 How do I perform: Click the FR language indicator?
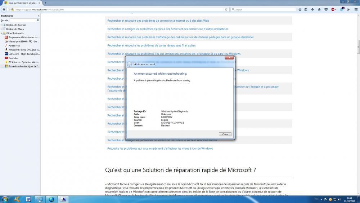[x=316, y=199]
